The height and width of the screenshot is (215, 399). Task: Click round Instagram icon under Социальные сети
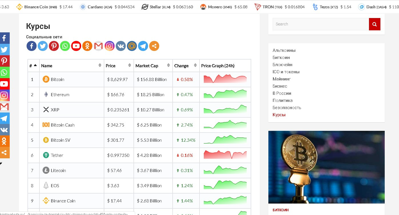point(109,46)
